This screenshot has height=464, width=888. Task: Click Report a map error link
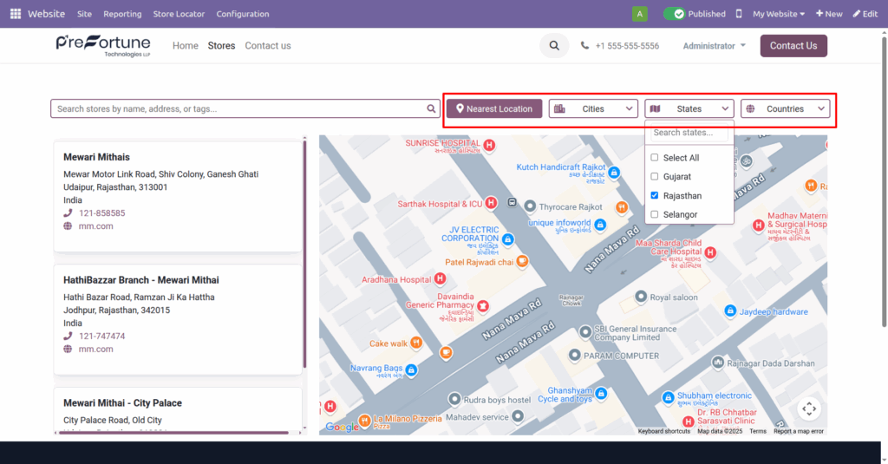coord(799,431)
